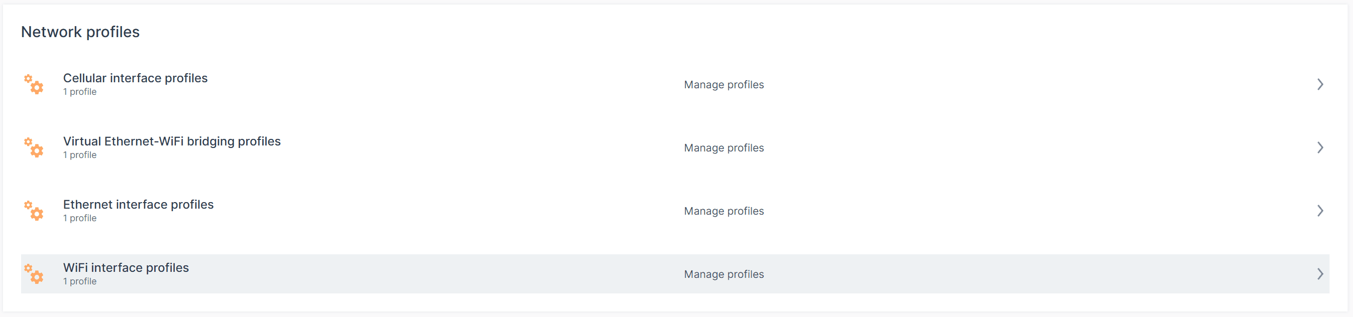Open the WiFi interface profiles title
The width and height of the screenshot is (1353, 317).
(x=126, y=268)
